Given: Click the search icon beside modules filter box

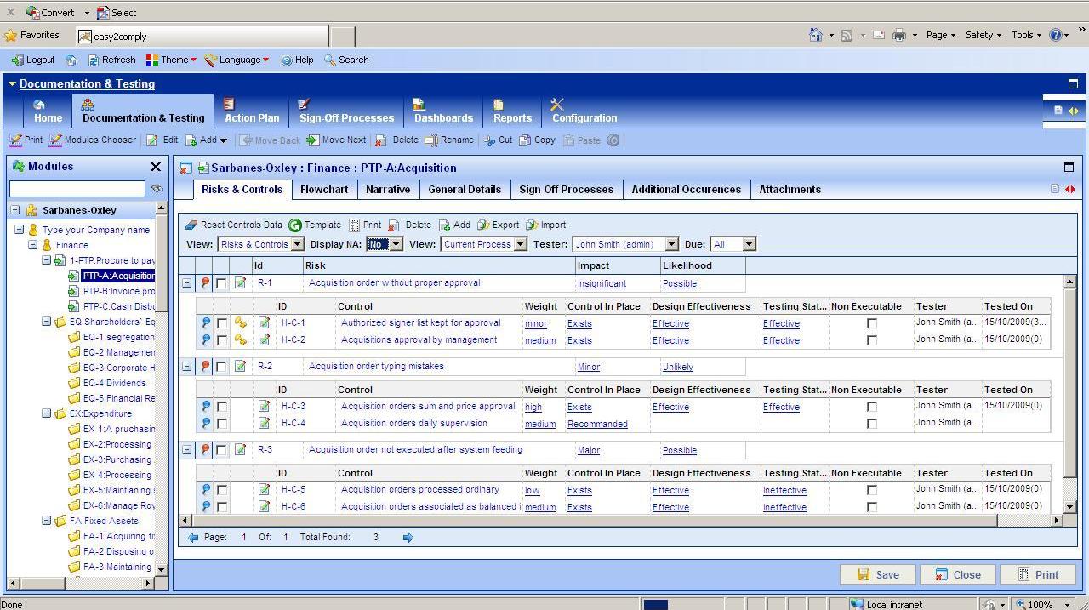Looking at the screenshot, I should click(x=157, y=189).
